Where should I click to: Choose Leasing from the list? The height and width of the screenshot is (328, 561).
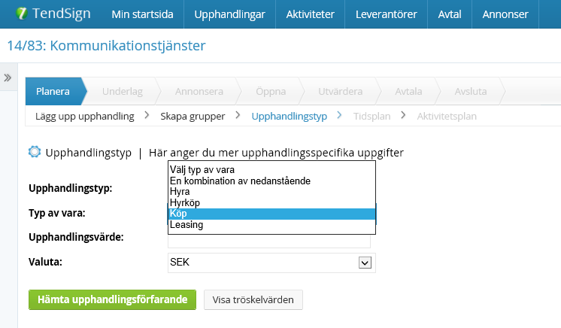click(271, 225)
